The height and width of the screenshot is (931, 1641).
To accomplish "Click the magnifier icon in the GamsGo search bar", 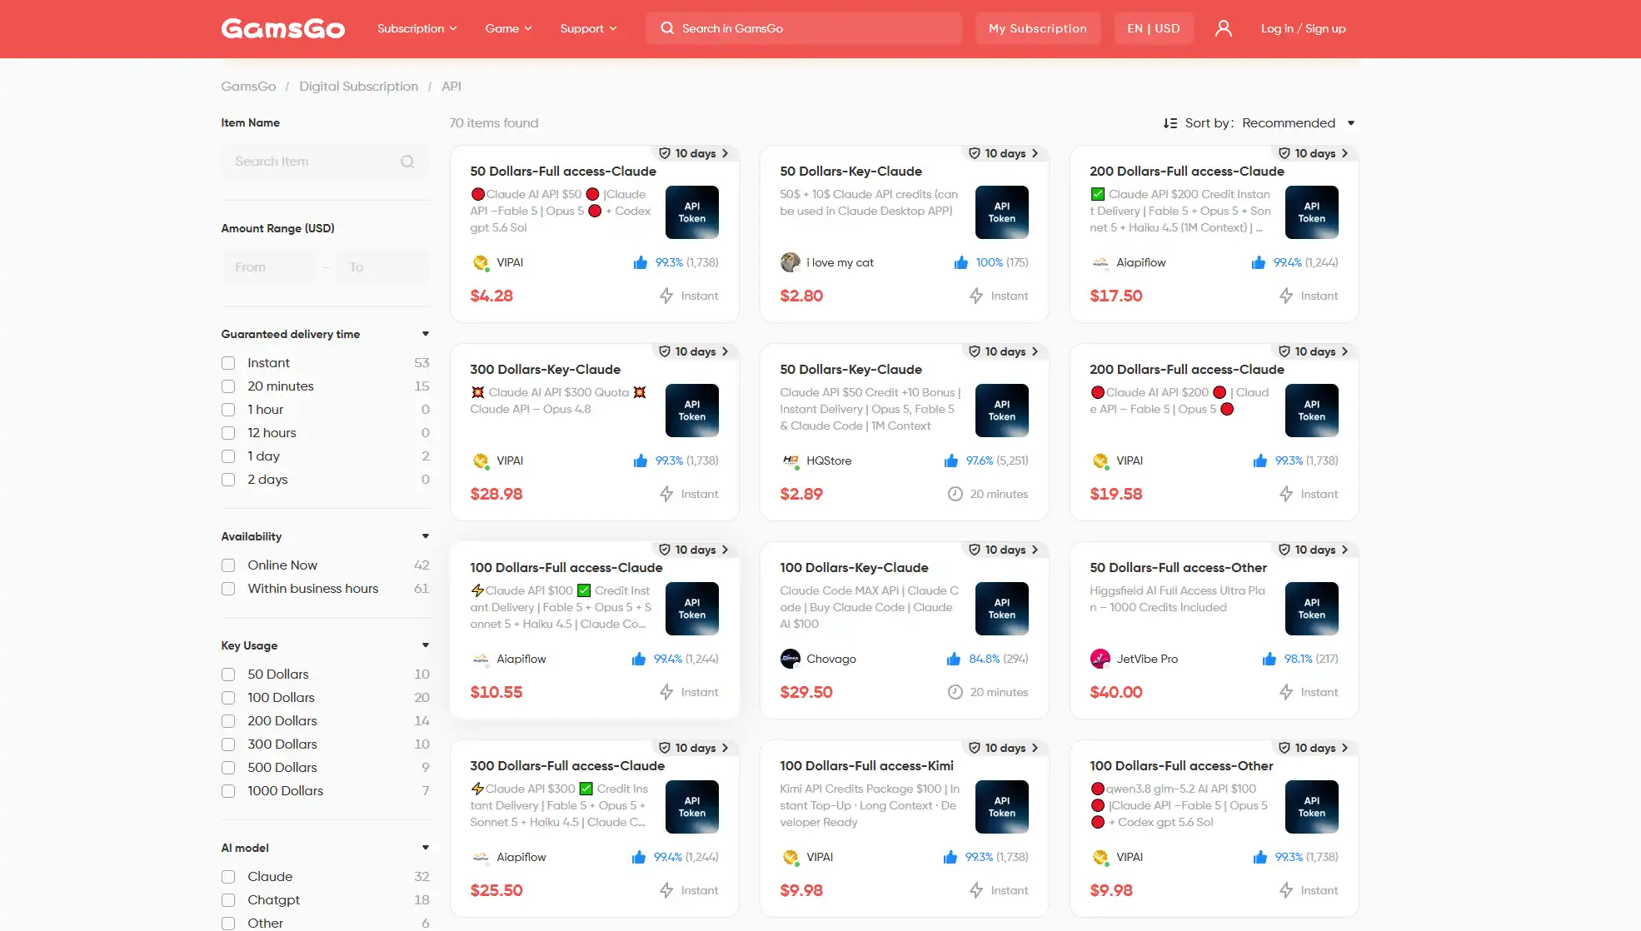I will coord(667,28).
